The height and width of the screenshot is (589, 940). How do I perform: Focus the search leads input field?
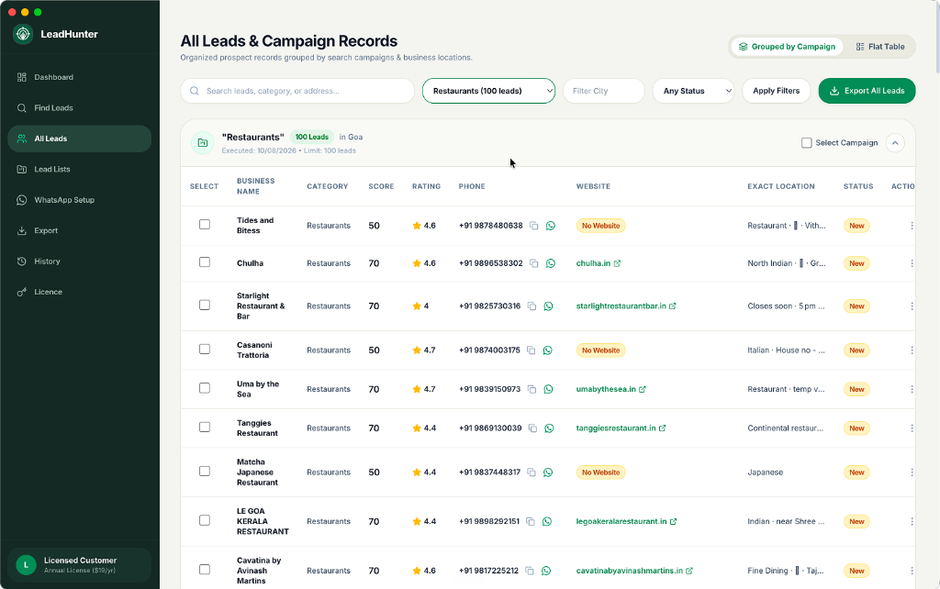click(297, 91)
